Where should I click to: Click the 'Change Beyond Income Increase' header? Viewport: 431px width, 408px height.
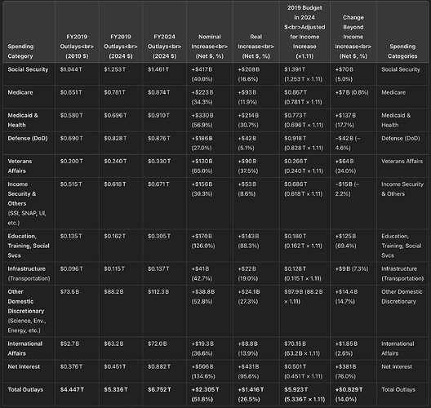[x=353, y=37]
